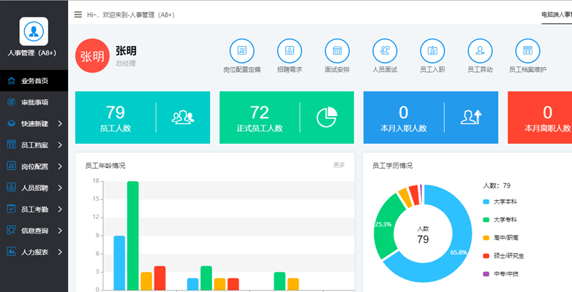Click the 张明 user avatar circle
This screenshot has width=572, height=292.
92,57
